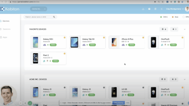Favorite the Galaxy J5 star
Image resolution: width=189 pixels, height=106 pixels.
[x=104, y=87]
